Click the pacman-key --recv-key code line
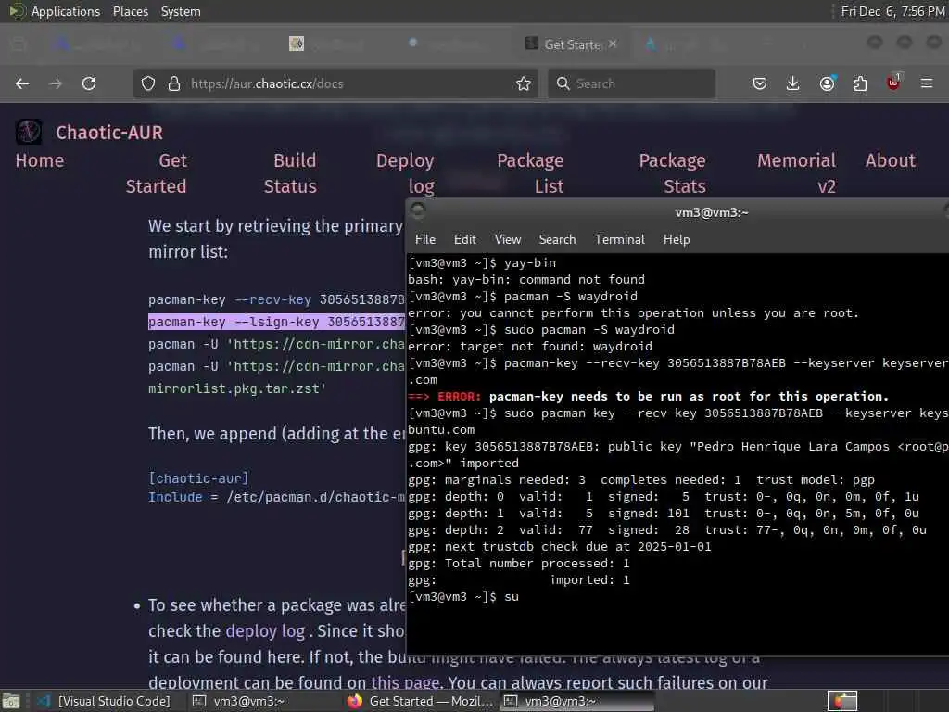949x712 pixels. 276,299
